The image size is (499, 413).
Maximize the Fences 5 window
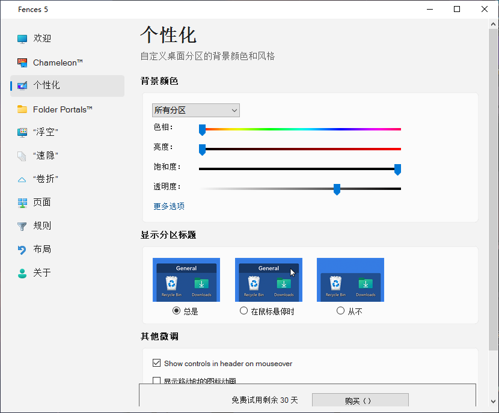[x=457, y=9]
